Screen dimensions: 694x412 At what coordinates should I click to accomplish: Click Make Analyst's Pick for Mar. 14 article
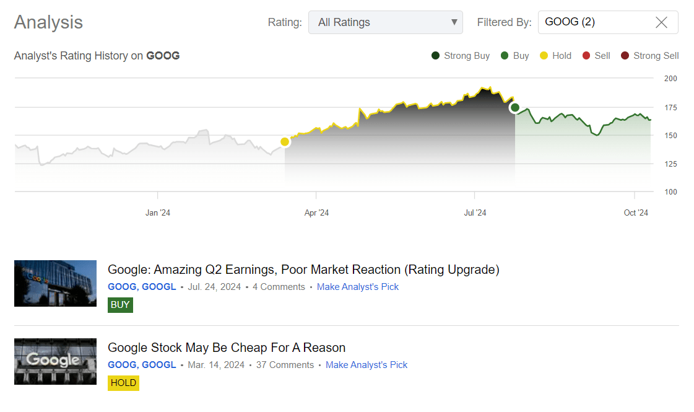coord(367,365)
